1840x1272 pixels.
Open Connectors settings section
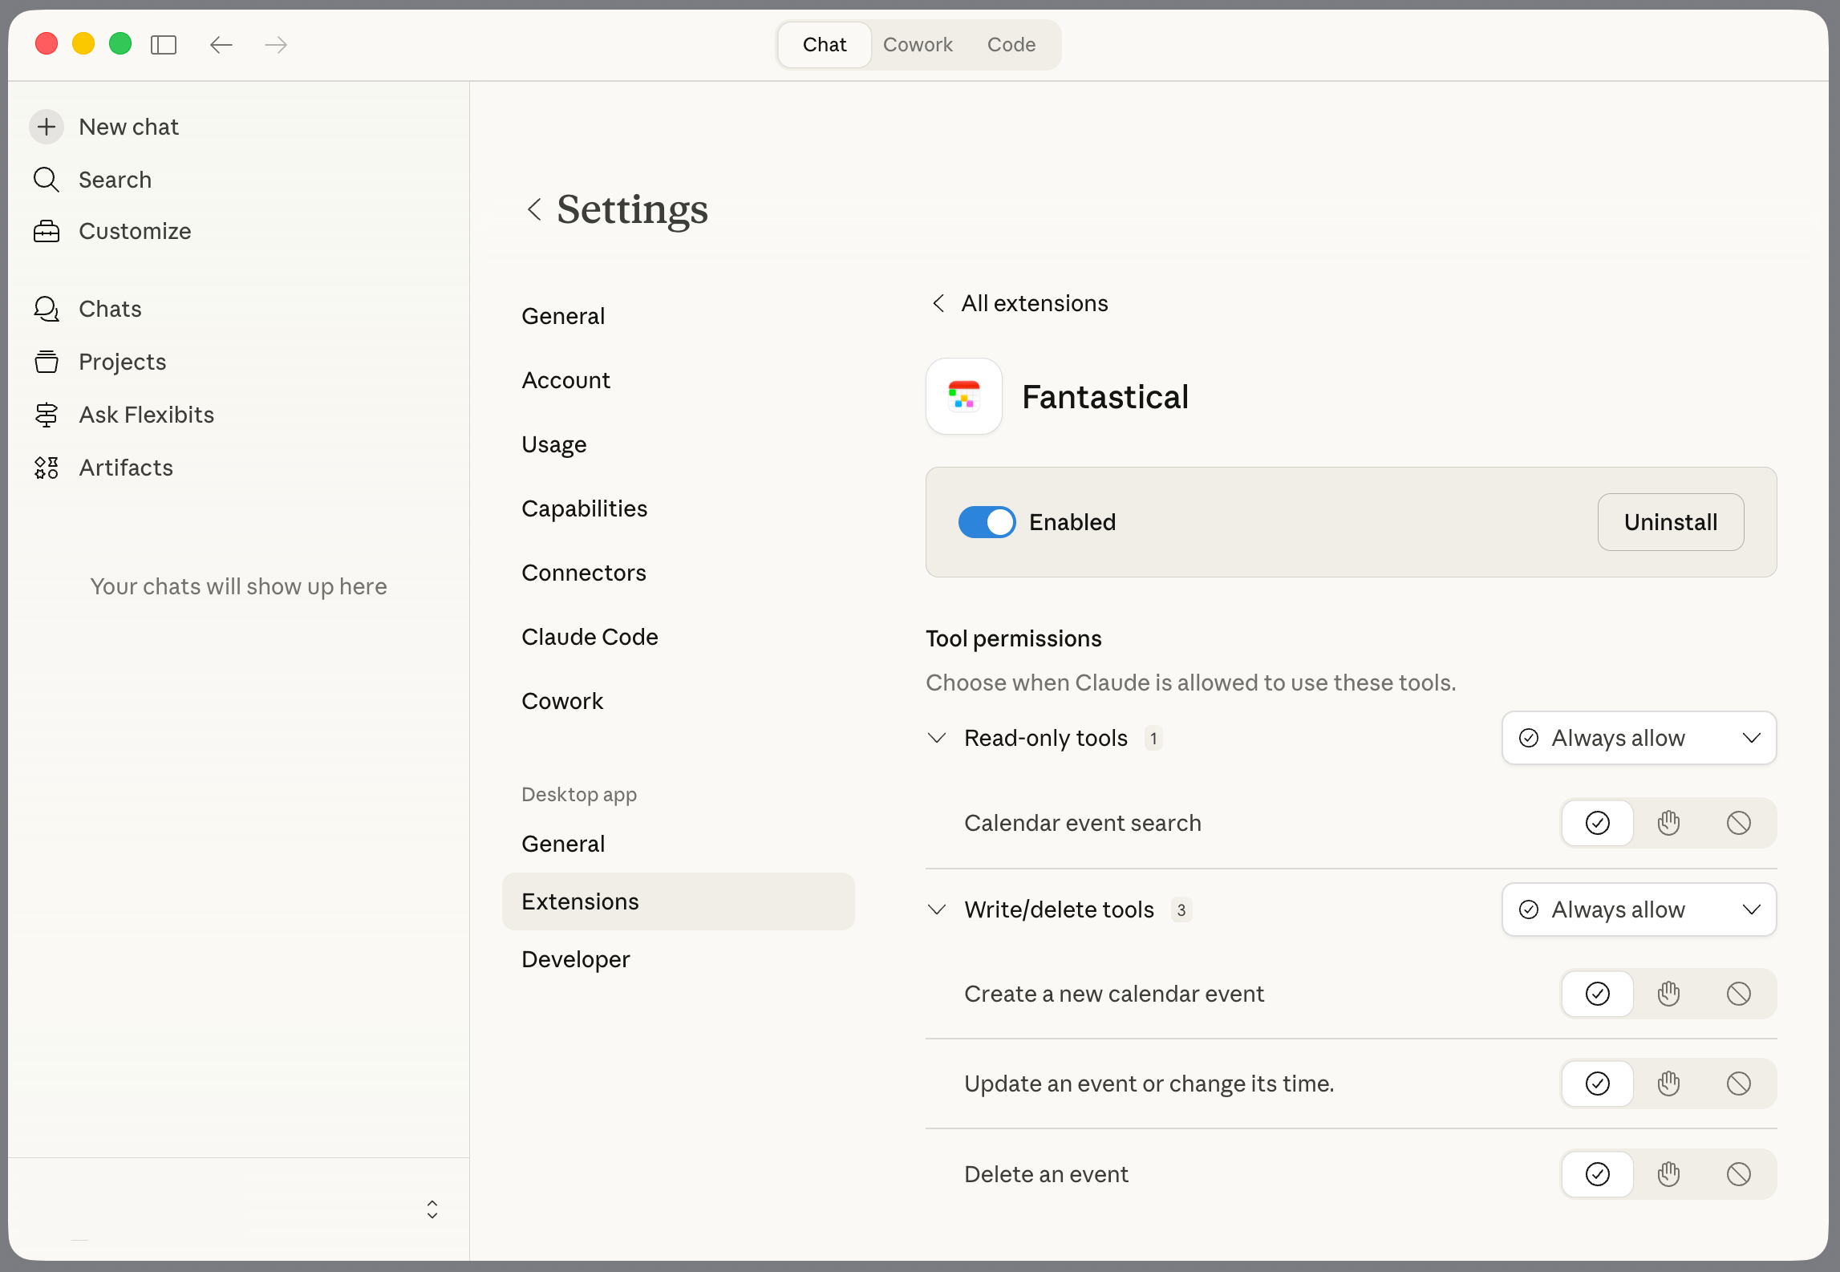[583, 573]
